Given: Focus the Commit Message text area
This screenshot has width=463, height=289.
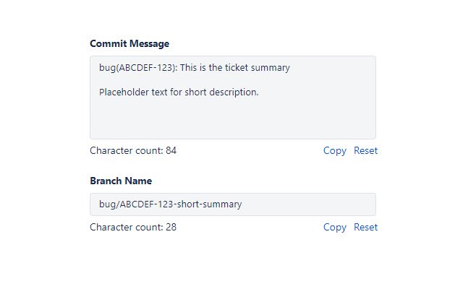Looking at the screenshot, I should [233, 98].
